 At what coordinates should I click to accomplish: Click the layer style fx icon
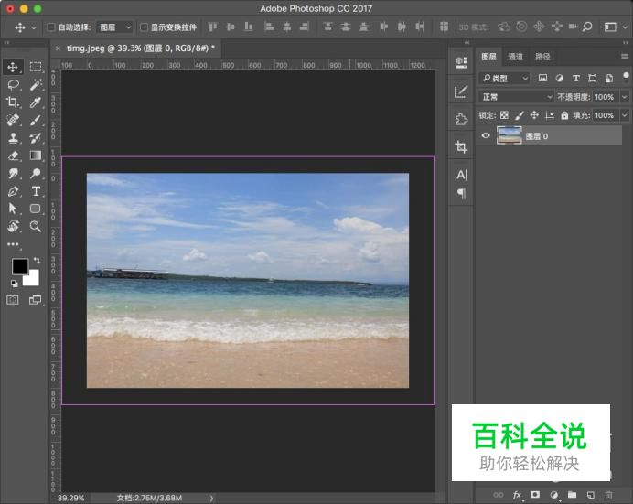point(517,495)
